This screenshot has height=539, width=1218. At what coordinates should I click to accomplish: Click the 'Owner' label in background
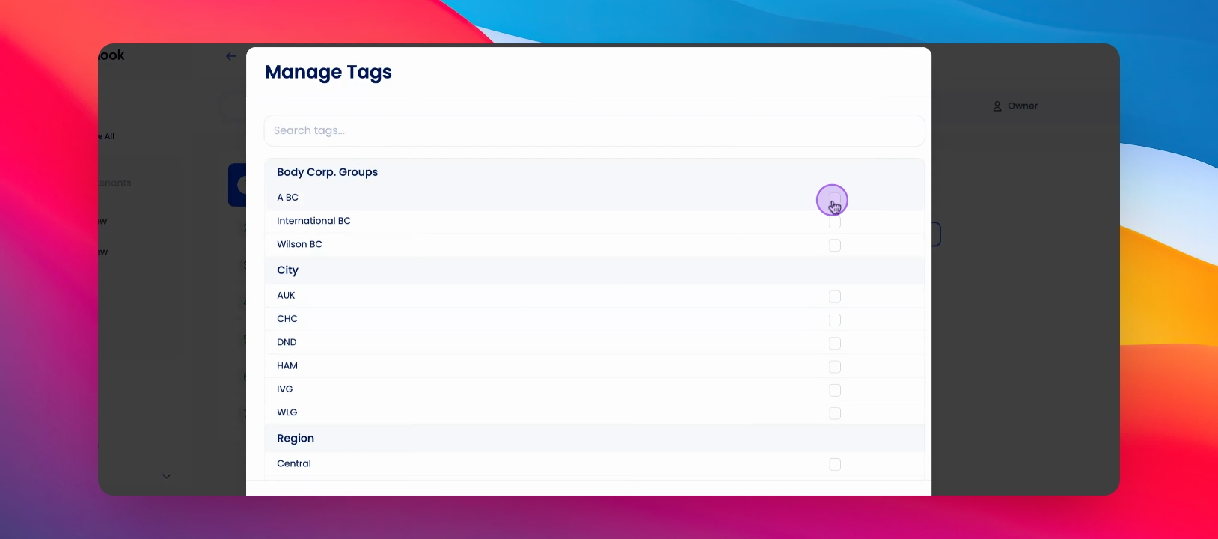[x=1023, y=106]
